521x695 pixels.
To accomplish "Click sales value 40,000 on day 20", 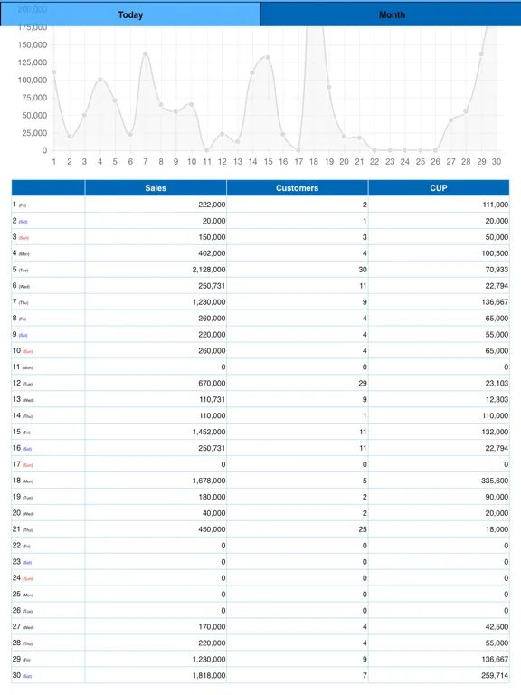I will click(213, 513).
